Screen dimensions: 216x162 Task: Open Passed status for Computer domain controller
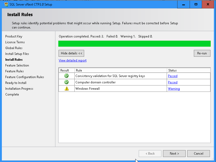(172, 82)
